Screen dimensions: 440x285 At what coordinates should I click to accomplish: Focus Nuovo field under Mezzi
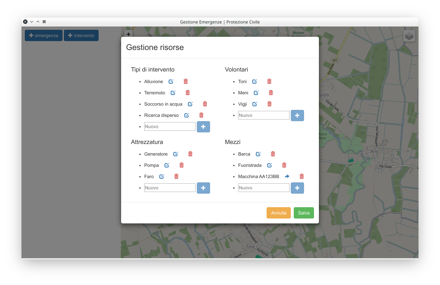[x=264, y=188]
